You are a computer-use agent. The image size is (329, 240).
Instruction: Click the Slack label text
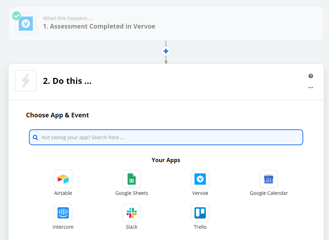click(x=132, y=227)
